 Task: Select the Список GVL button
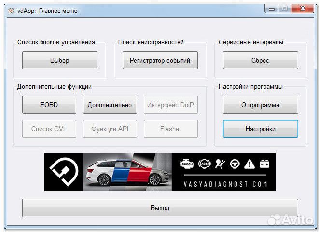point(49,129)
